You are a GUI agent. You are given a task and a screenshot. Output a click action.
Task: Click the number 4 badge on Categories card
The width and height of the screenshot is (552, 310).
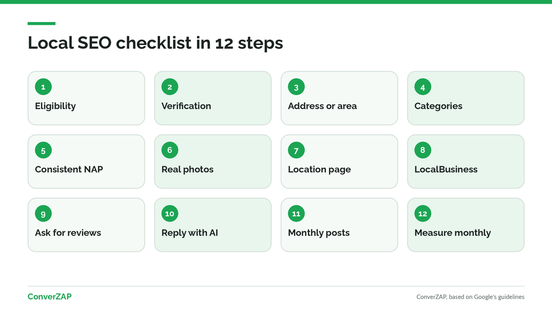pyautogui.click(x=423, y=87)
